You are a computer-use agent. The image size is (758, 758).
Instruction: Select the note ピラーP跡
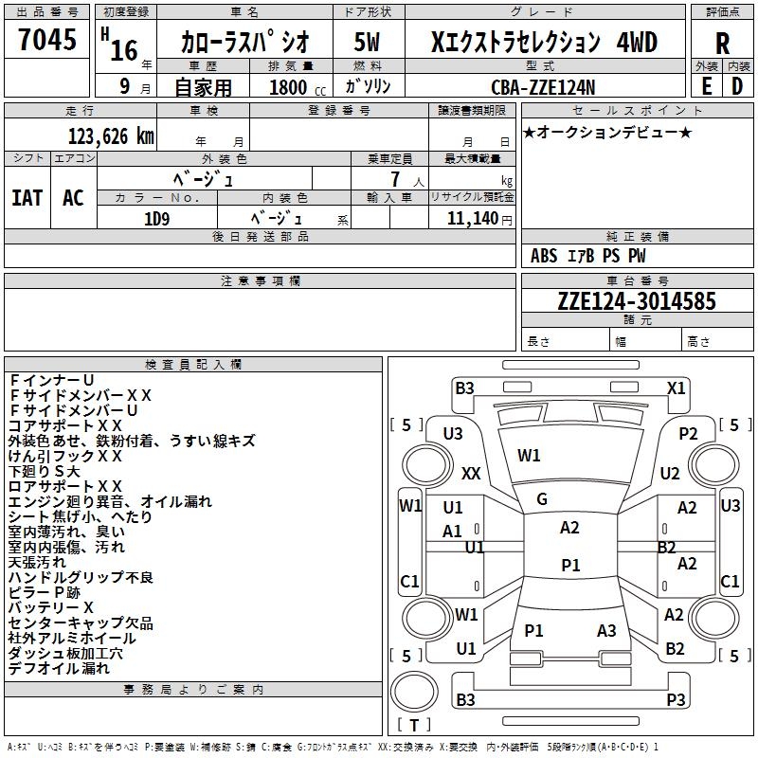(44, 592)
